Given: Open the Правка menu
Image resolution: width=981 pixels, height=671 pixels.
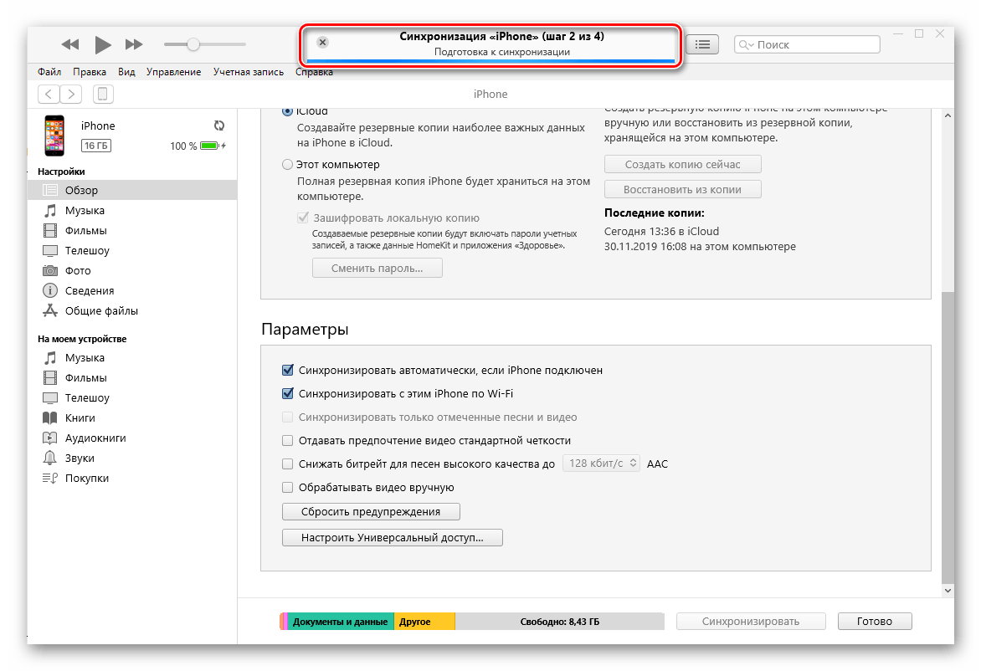Looking at the screenshot, I should point(90,72).
